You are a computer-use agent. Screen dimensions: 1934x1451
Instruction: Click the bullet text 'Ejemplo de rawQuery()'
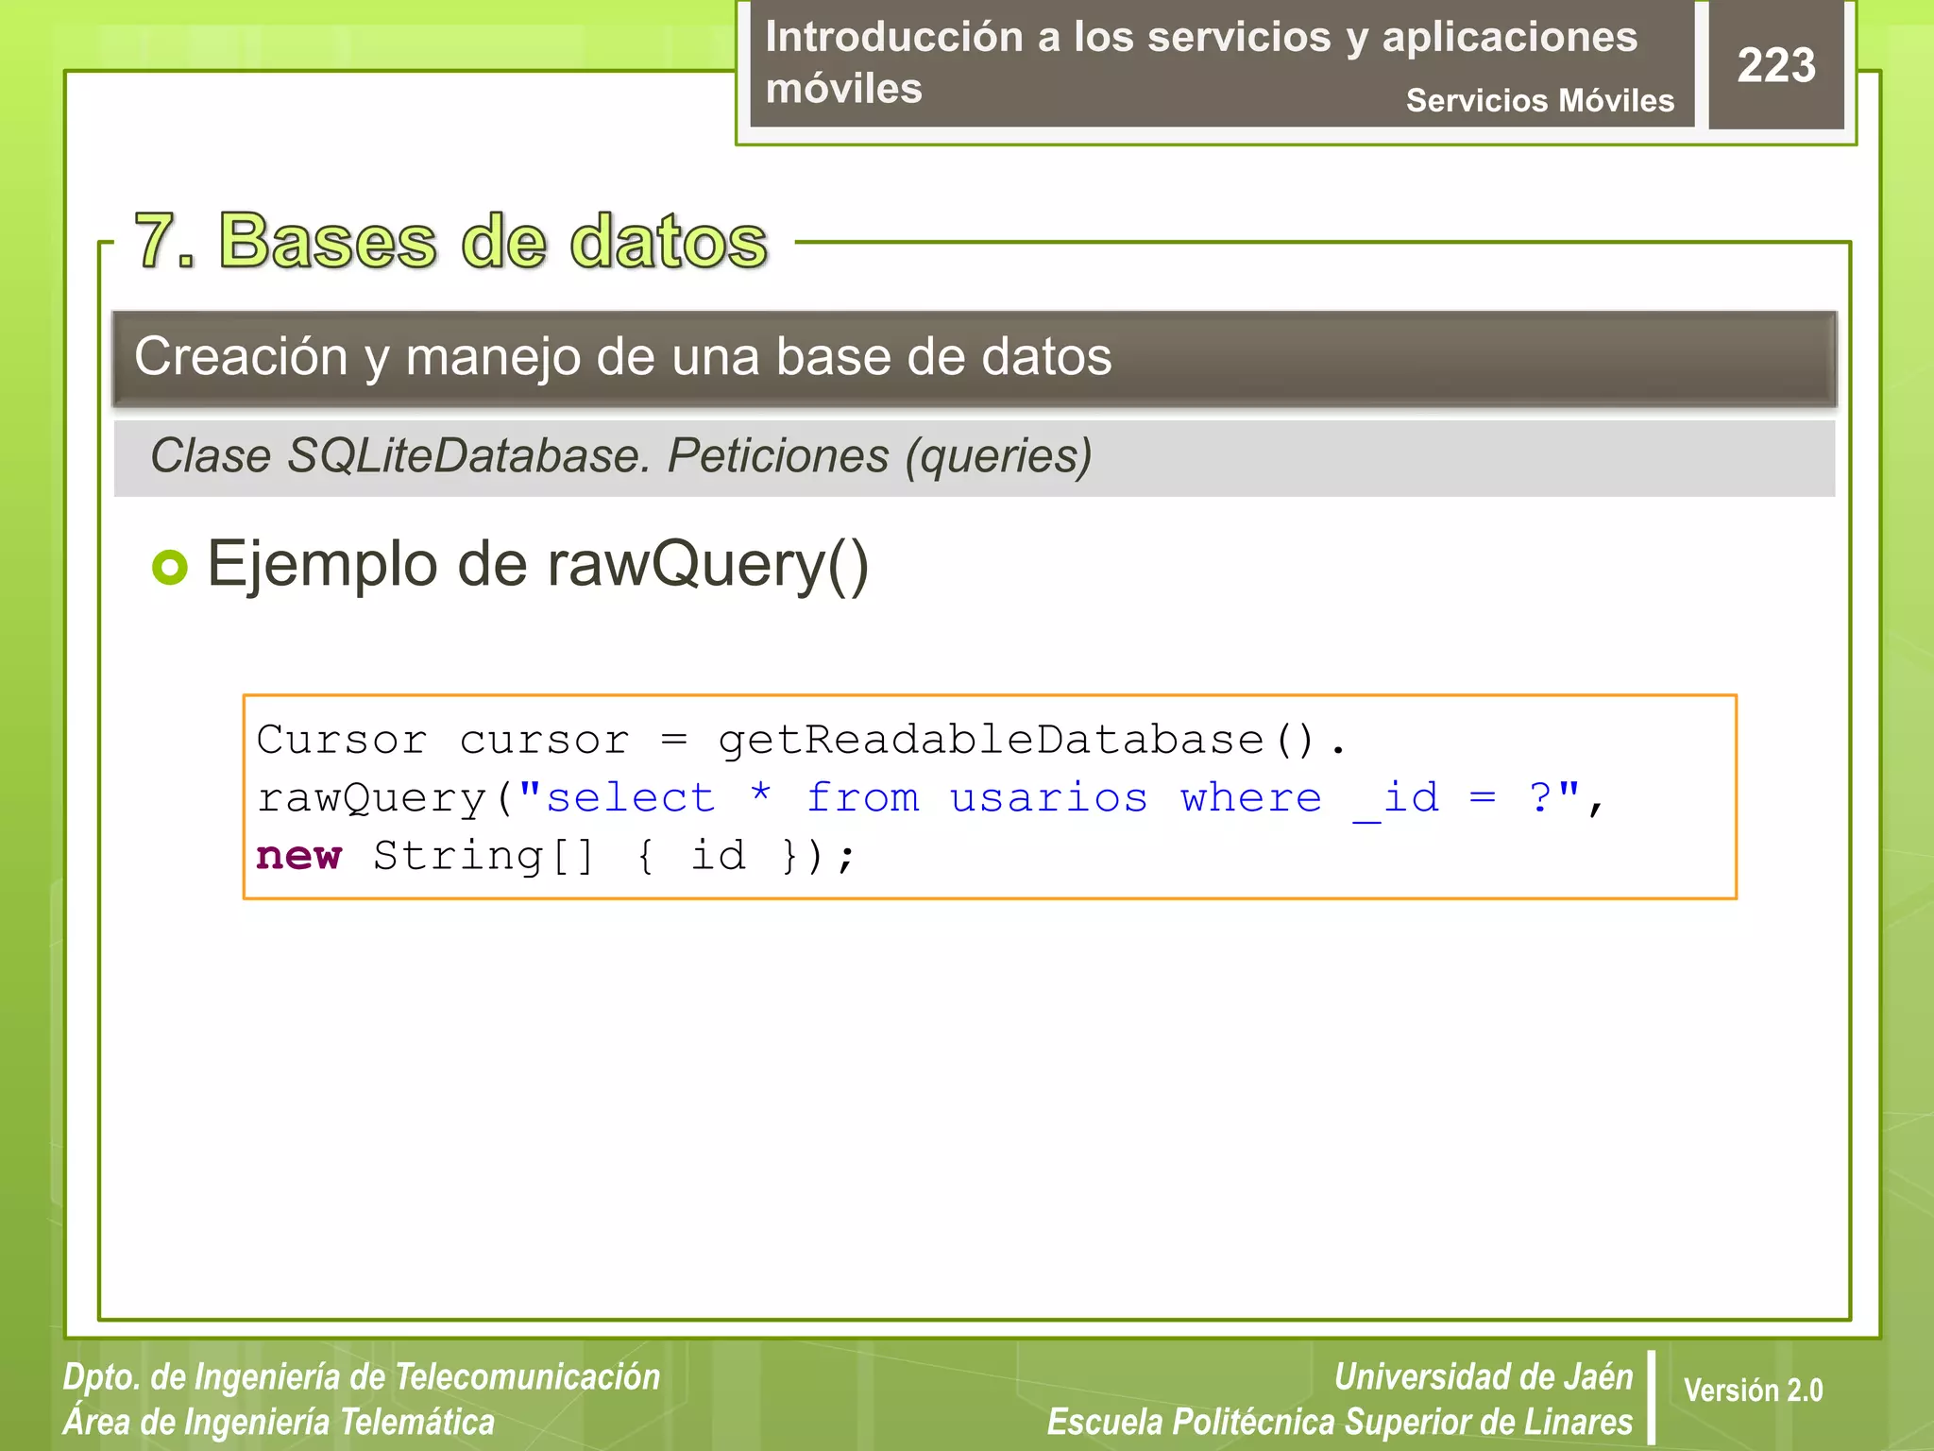click(x=537, y=565)
